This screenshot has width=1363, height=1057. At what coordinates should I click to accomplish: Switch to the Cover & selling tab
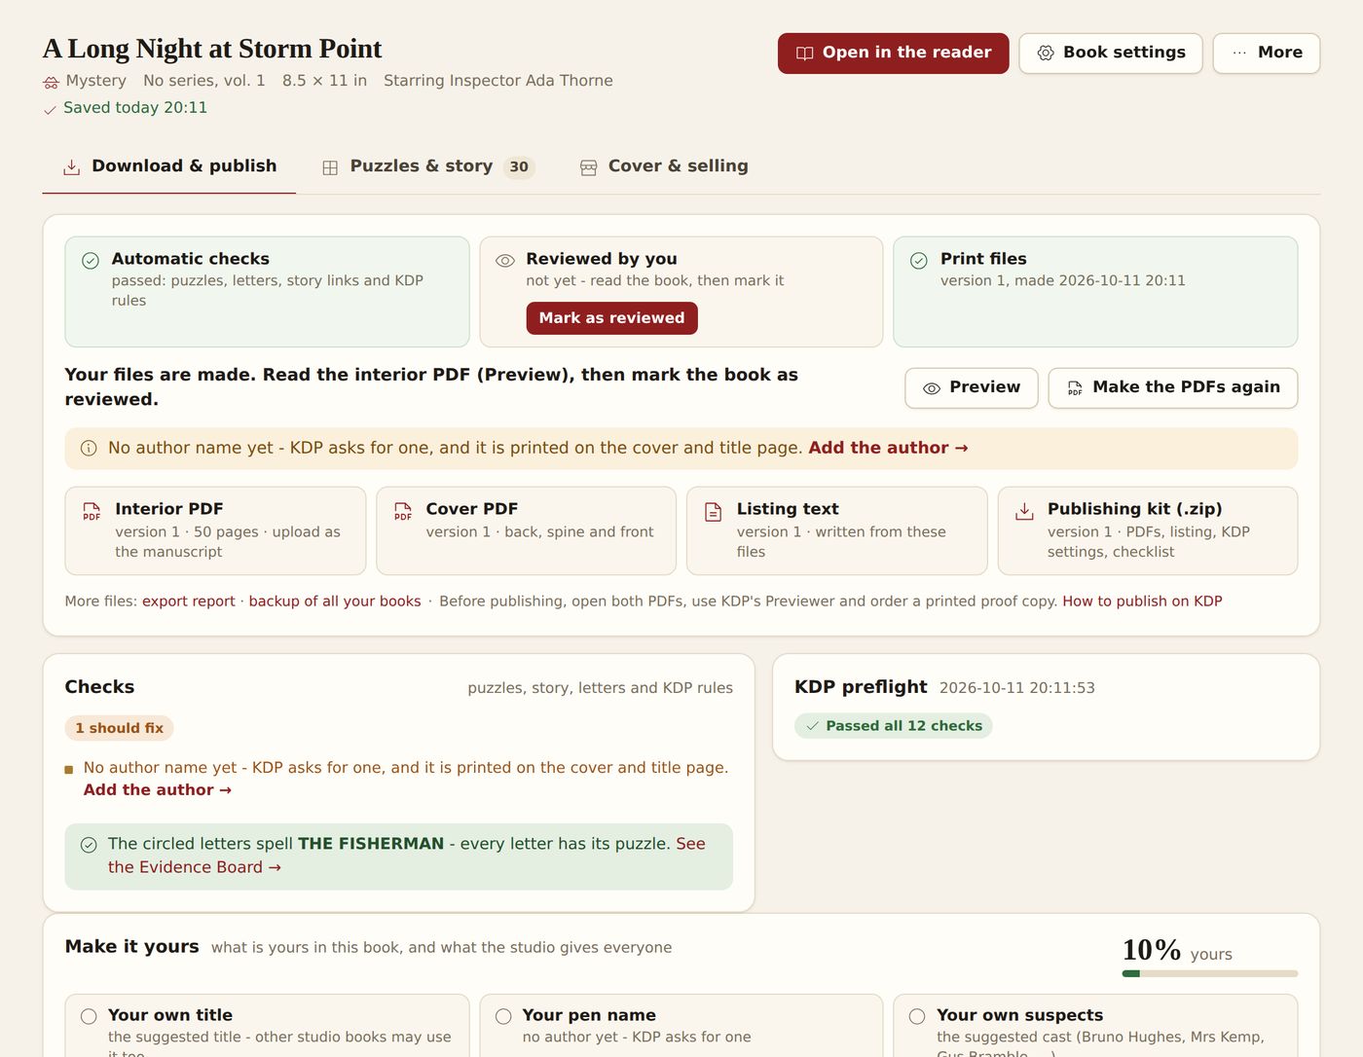pos(664,166)
